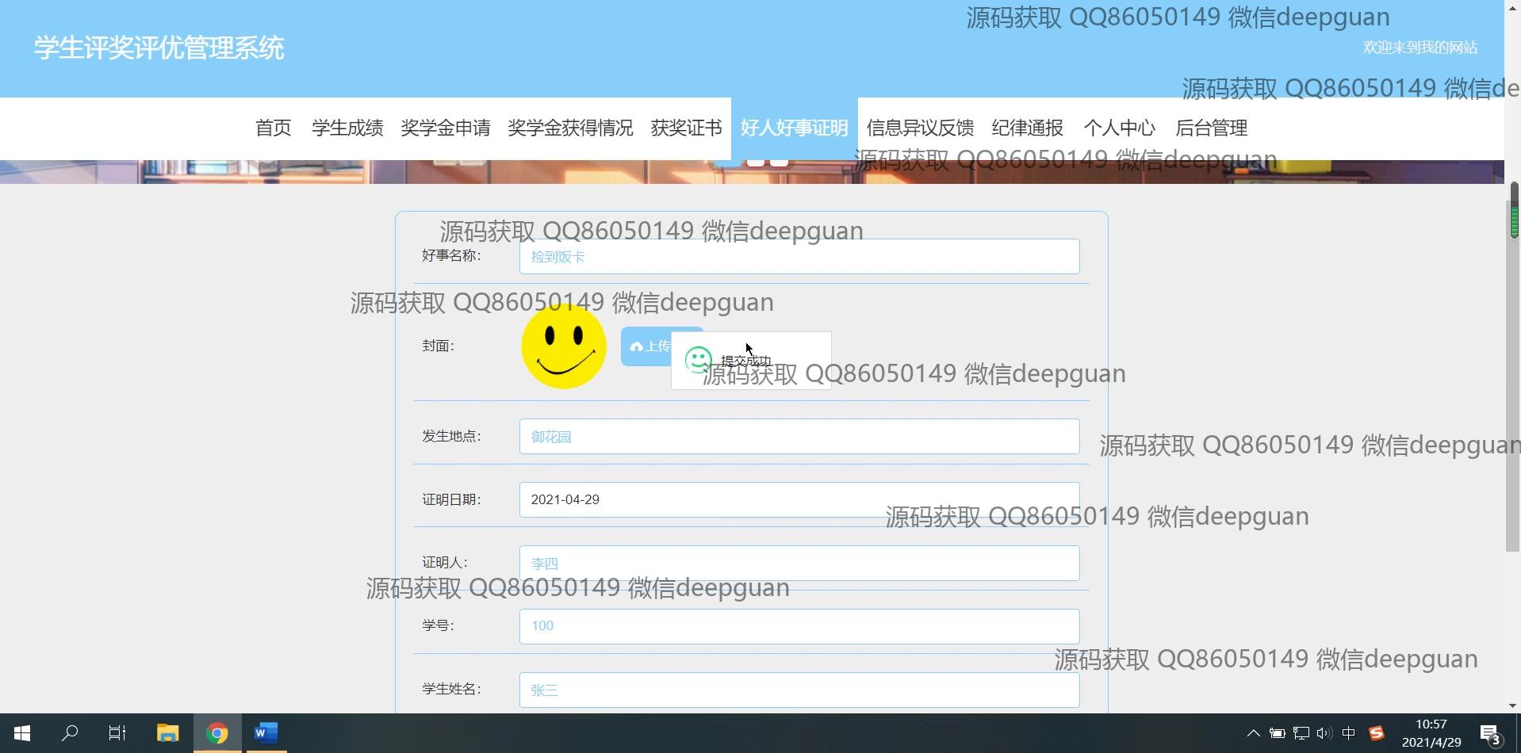Focus the 学号 input field

pos(799,626)
